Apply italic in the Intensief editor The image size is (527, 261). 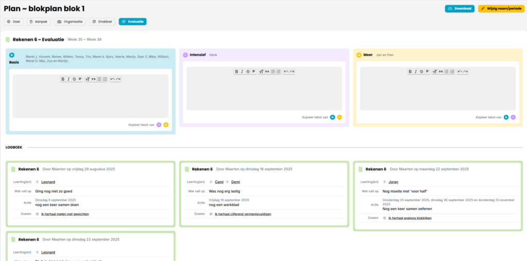[242, 71]
